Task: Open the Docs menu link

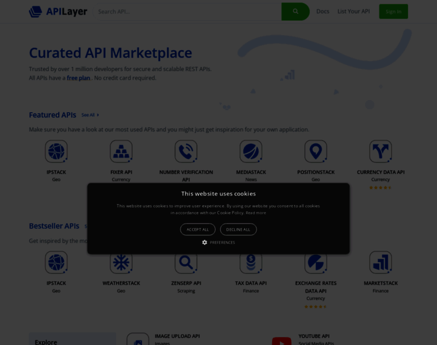Action: [x=323, y=11]
